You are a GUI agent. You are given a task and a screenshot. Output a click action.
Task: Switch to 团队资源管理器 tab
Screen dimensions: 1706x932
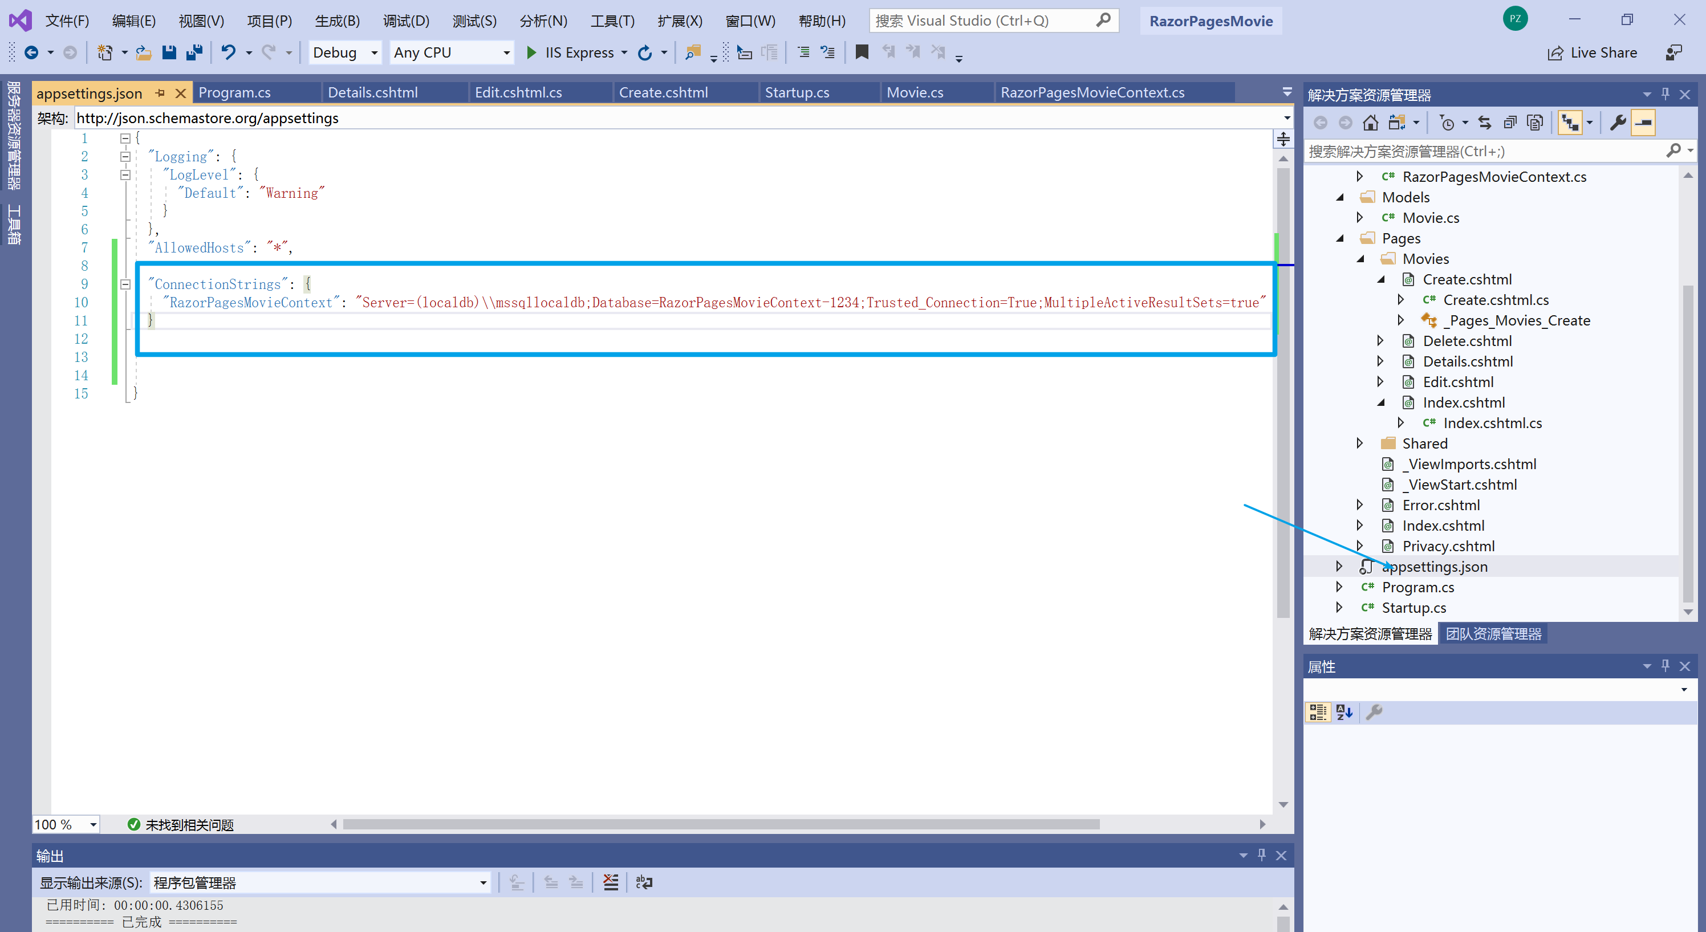[x=1493, y=633]
